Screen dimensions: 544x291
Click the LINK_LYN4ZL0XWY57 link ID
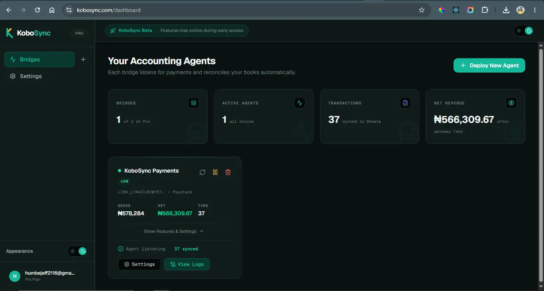pos(141,192)
